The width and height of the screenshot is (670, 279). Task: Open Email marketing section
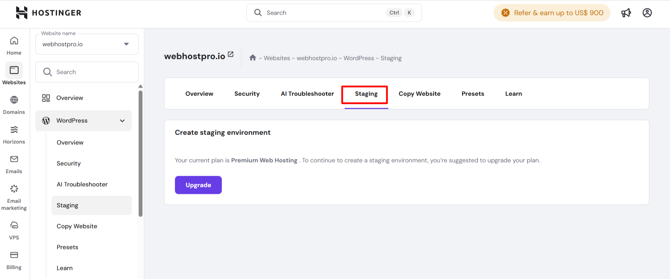[x=14, y=197]
